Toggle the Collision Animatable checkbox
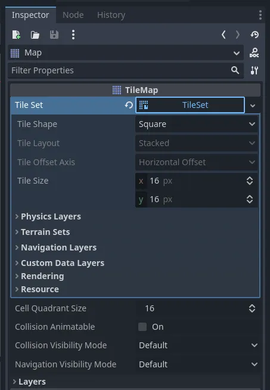 tap(142, 327)
